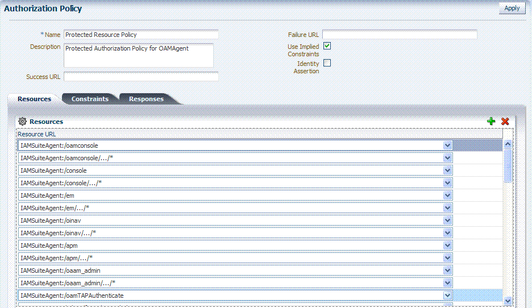
Task: Click the Success URL field
Action: [141, 77]
